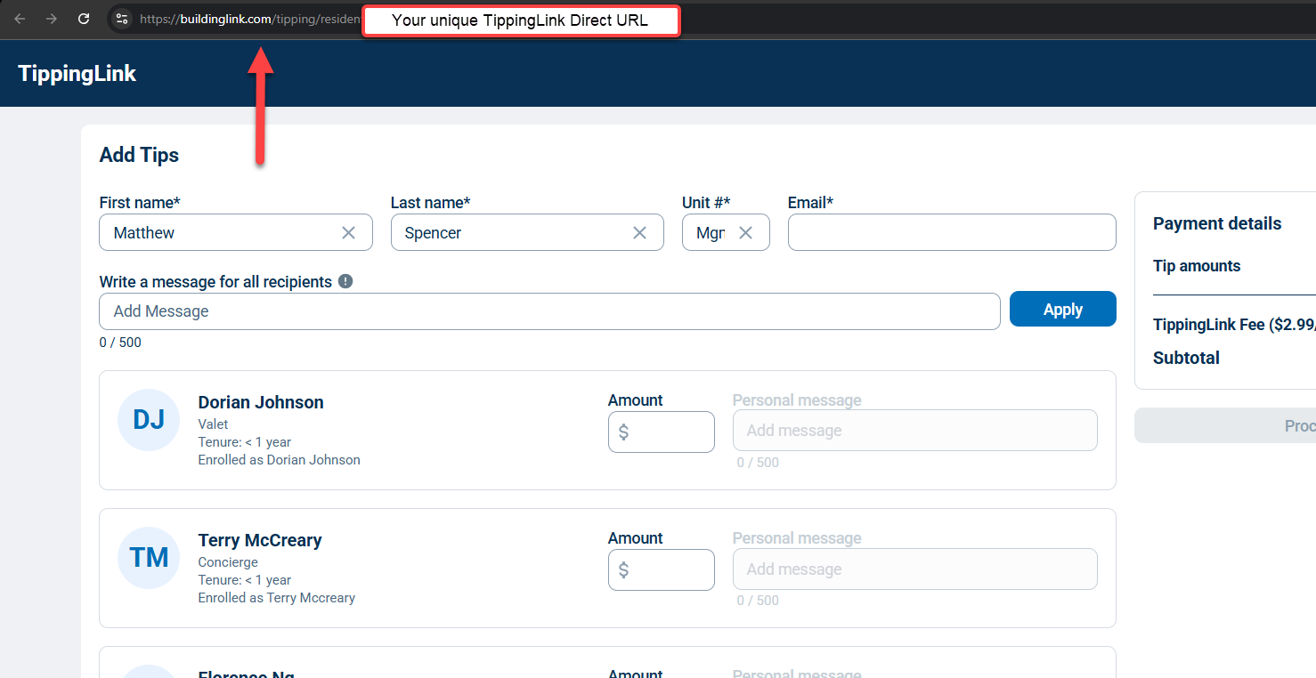The width and height of the screenshot is (1316, 678).
Task: Click the Tip amounts label
Action: click(1197, 266)
